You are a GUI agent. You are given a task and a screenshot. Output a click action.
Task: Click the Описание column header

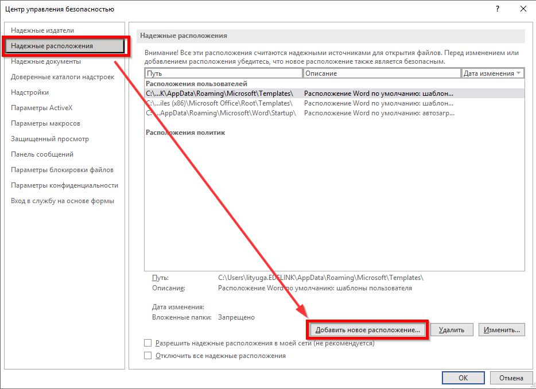point(382,73)
